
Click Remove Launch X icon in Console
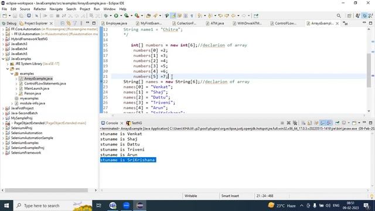(289, 123)
